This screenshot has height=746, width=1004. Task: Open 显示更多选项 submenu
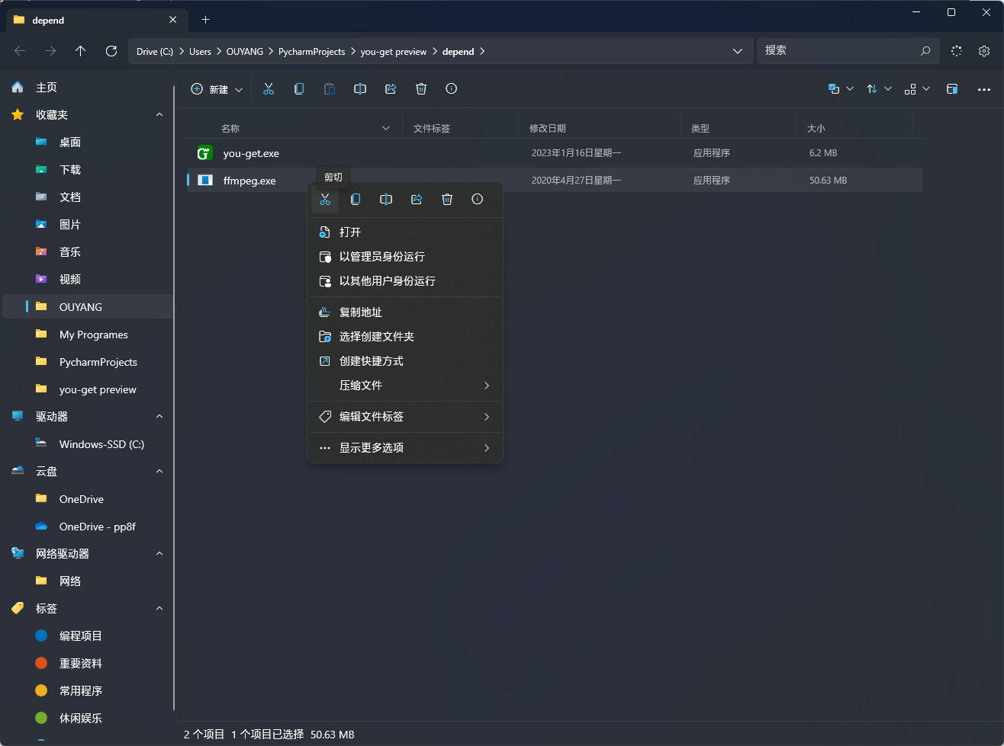pyautogui.click(x=405, y=448)
